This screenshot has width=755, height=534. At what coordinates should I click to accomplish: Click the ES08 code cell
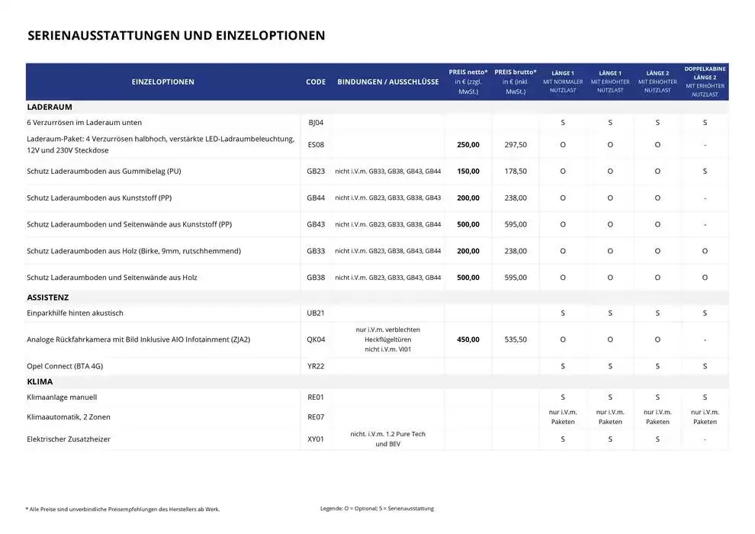click(316, 144)
